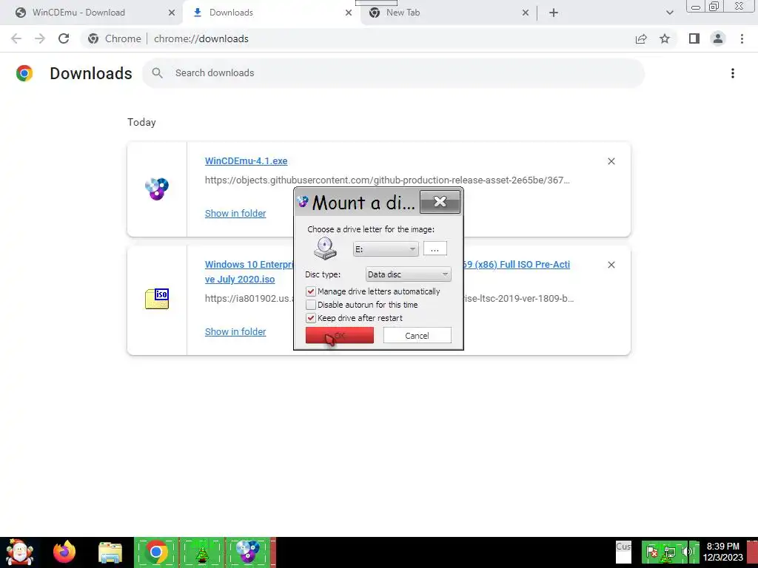Click the volume icon in system tray
Screen dimensions: 758x568
point(686,552)
